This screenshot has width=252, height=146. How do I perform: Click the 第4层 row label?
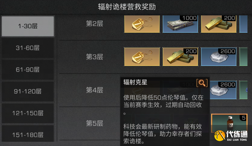(95, 90)
